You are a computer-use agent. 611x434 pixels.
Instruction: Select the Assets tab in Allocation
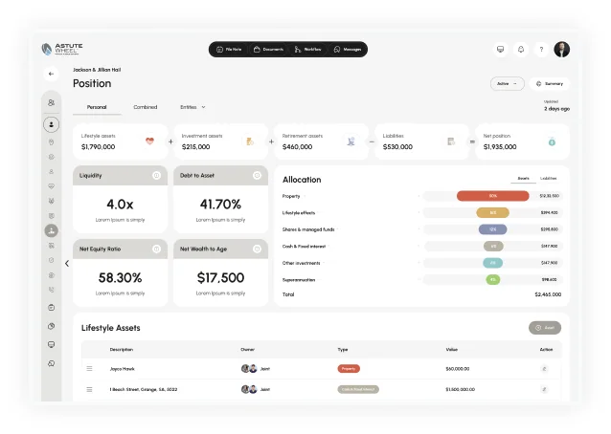point(523,178)
